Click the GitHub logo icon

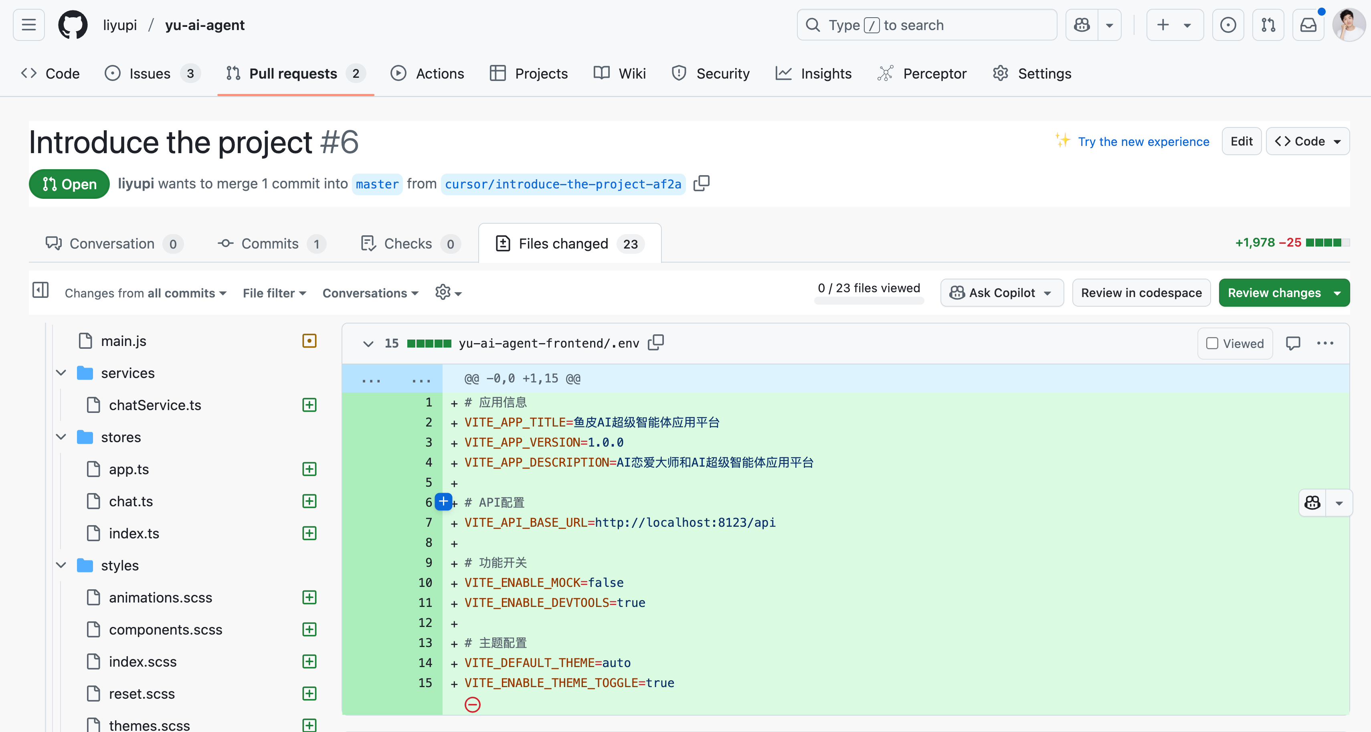tap(73, 25)
